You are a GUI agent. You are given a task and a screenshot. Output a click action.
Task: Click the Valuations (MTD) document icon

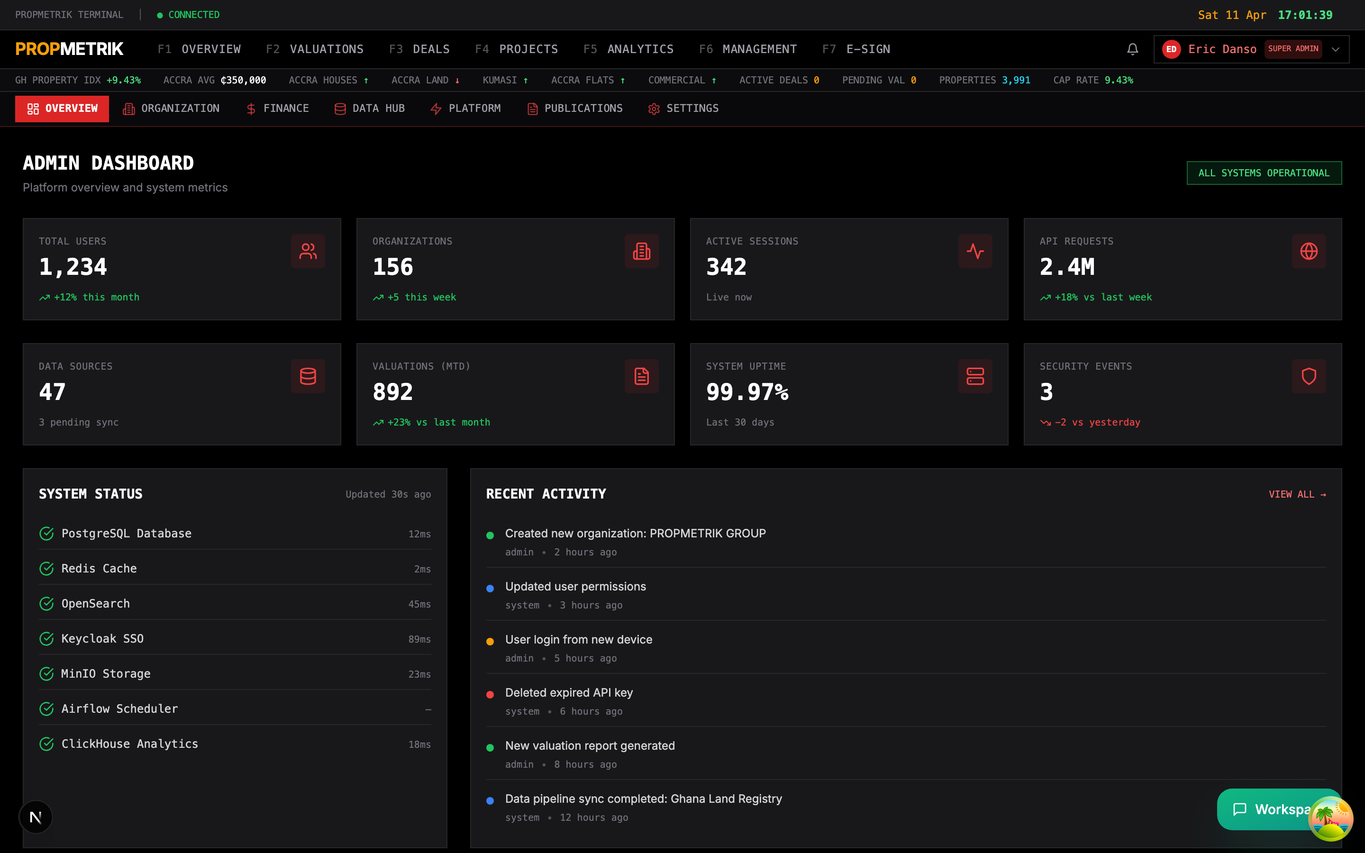click(641, 376)
